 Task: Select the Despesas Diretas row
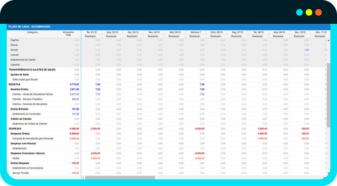tap(167, 134)
